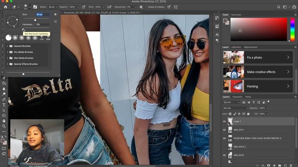
Task: Switch to the Channels tab
Action: point(237,97)
